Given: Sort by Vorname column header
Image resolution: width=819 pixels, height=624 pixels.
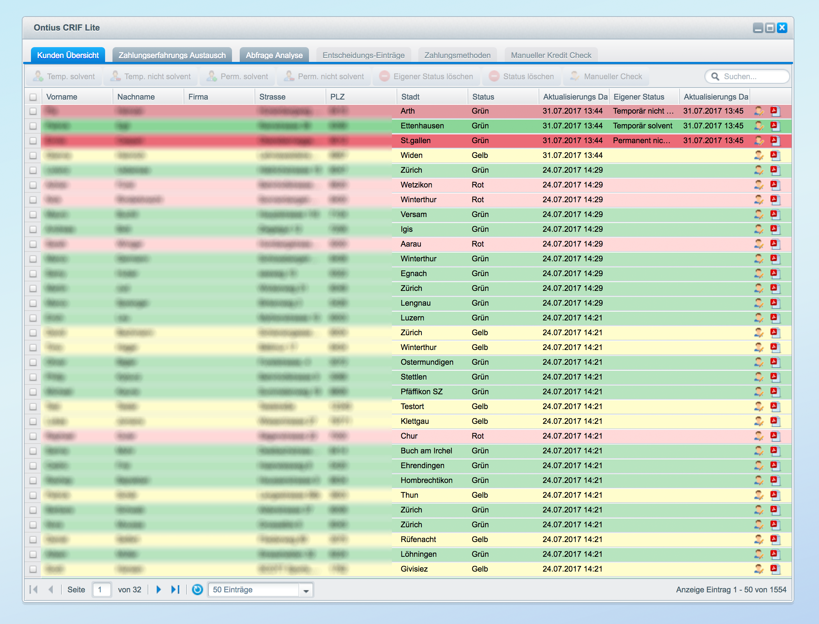Looking at the screenshot, I should [x=77, y=97].
